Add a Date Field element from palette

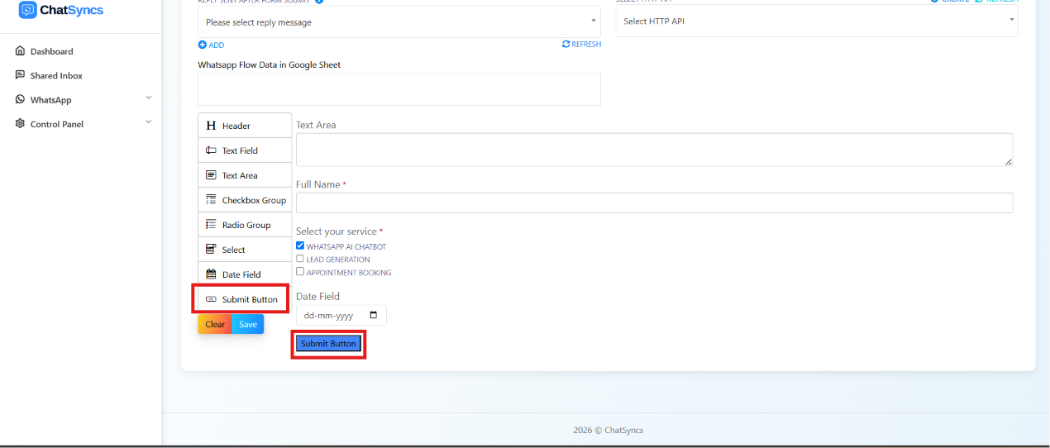[245, 274]
